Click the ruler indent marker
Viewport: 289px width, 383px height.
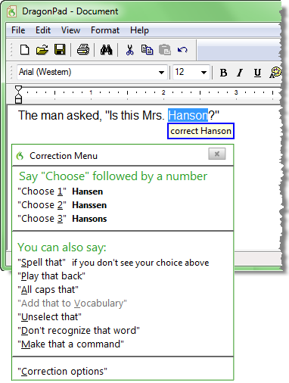coord(18,95)
